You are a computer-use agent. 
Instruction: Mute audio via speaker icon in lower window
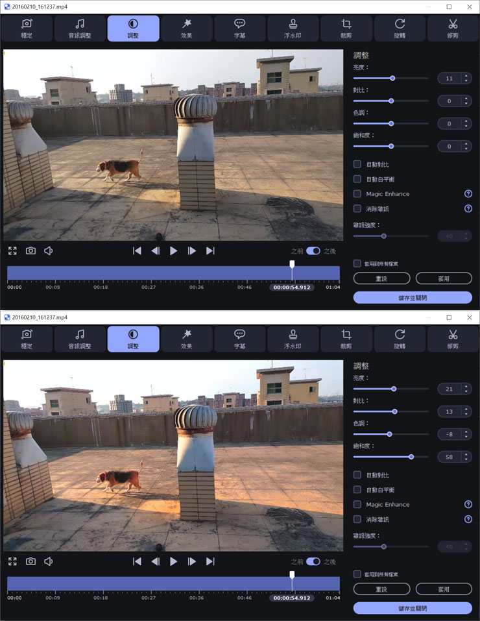click(48, 561)
